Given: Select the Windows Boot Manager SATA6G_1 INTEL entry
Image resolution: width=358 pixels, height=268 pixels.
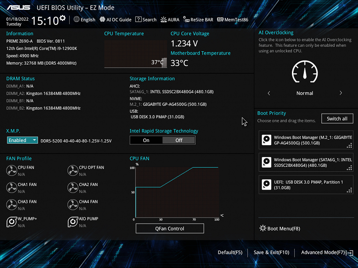Looking at the screenshot, I should (306, 162).
